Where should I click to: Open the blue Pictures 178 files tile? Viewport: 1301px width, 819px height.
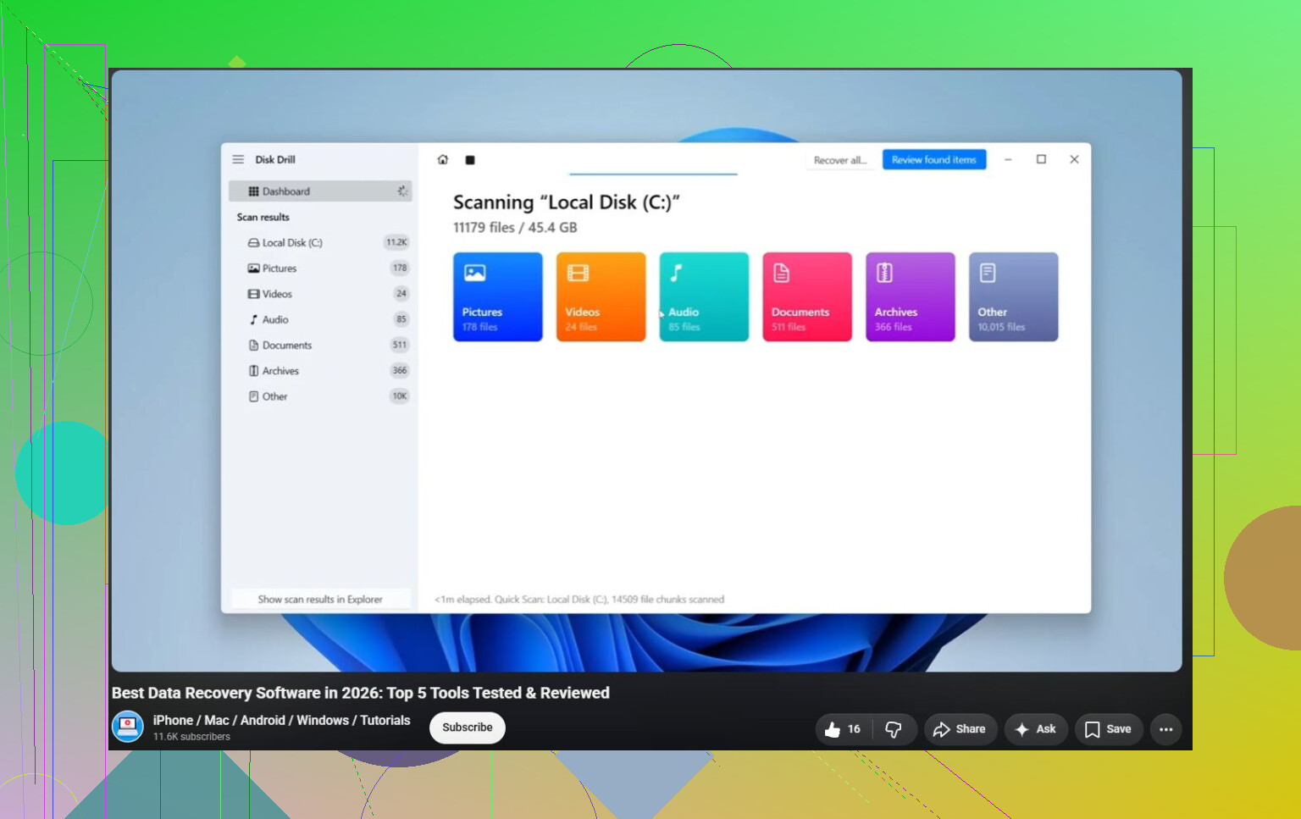[498, 297]
